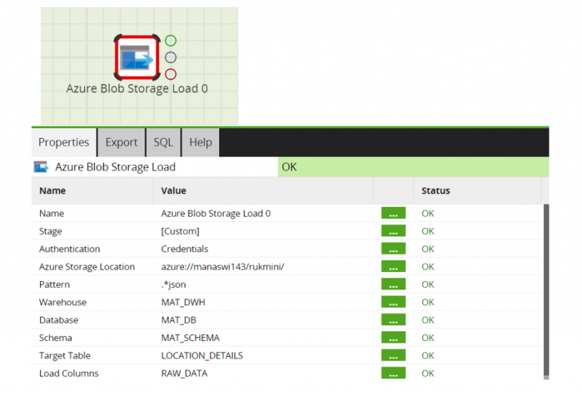The width and height of the screenshot is (582, 400).
Task: Click ellipsis button for Warehouse row
Action: [x=393, y=302]
